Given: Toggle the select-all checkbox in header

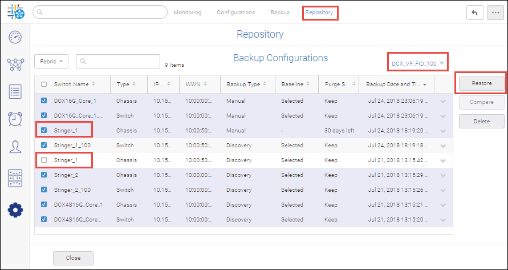Looking at the screenshot, I should (x=44, y=84).
